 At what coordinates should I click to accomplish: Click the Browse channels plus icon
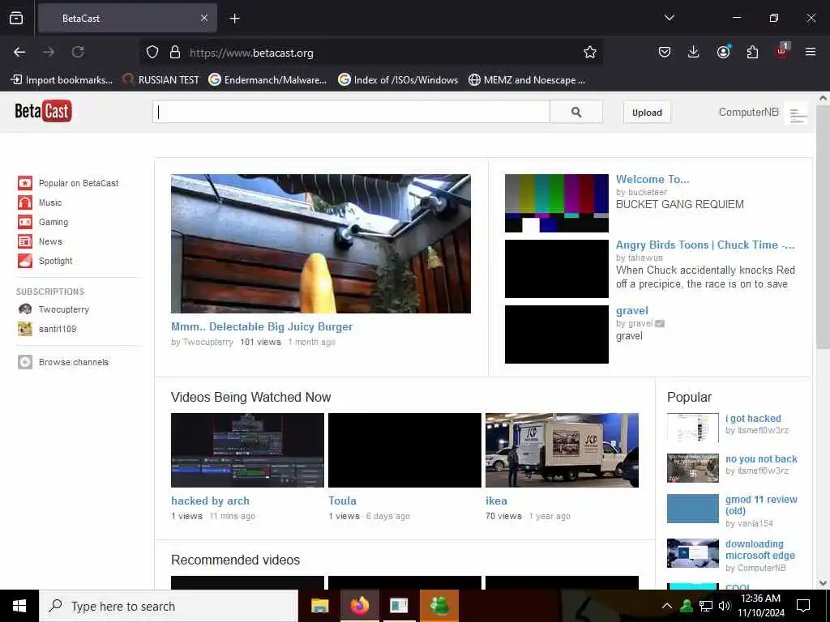pos(25,362)
